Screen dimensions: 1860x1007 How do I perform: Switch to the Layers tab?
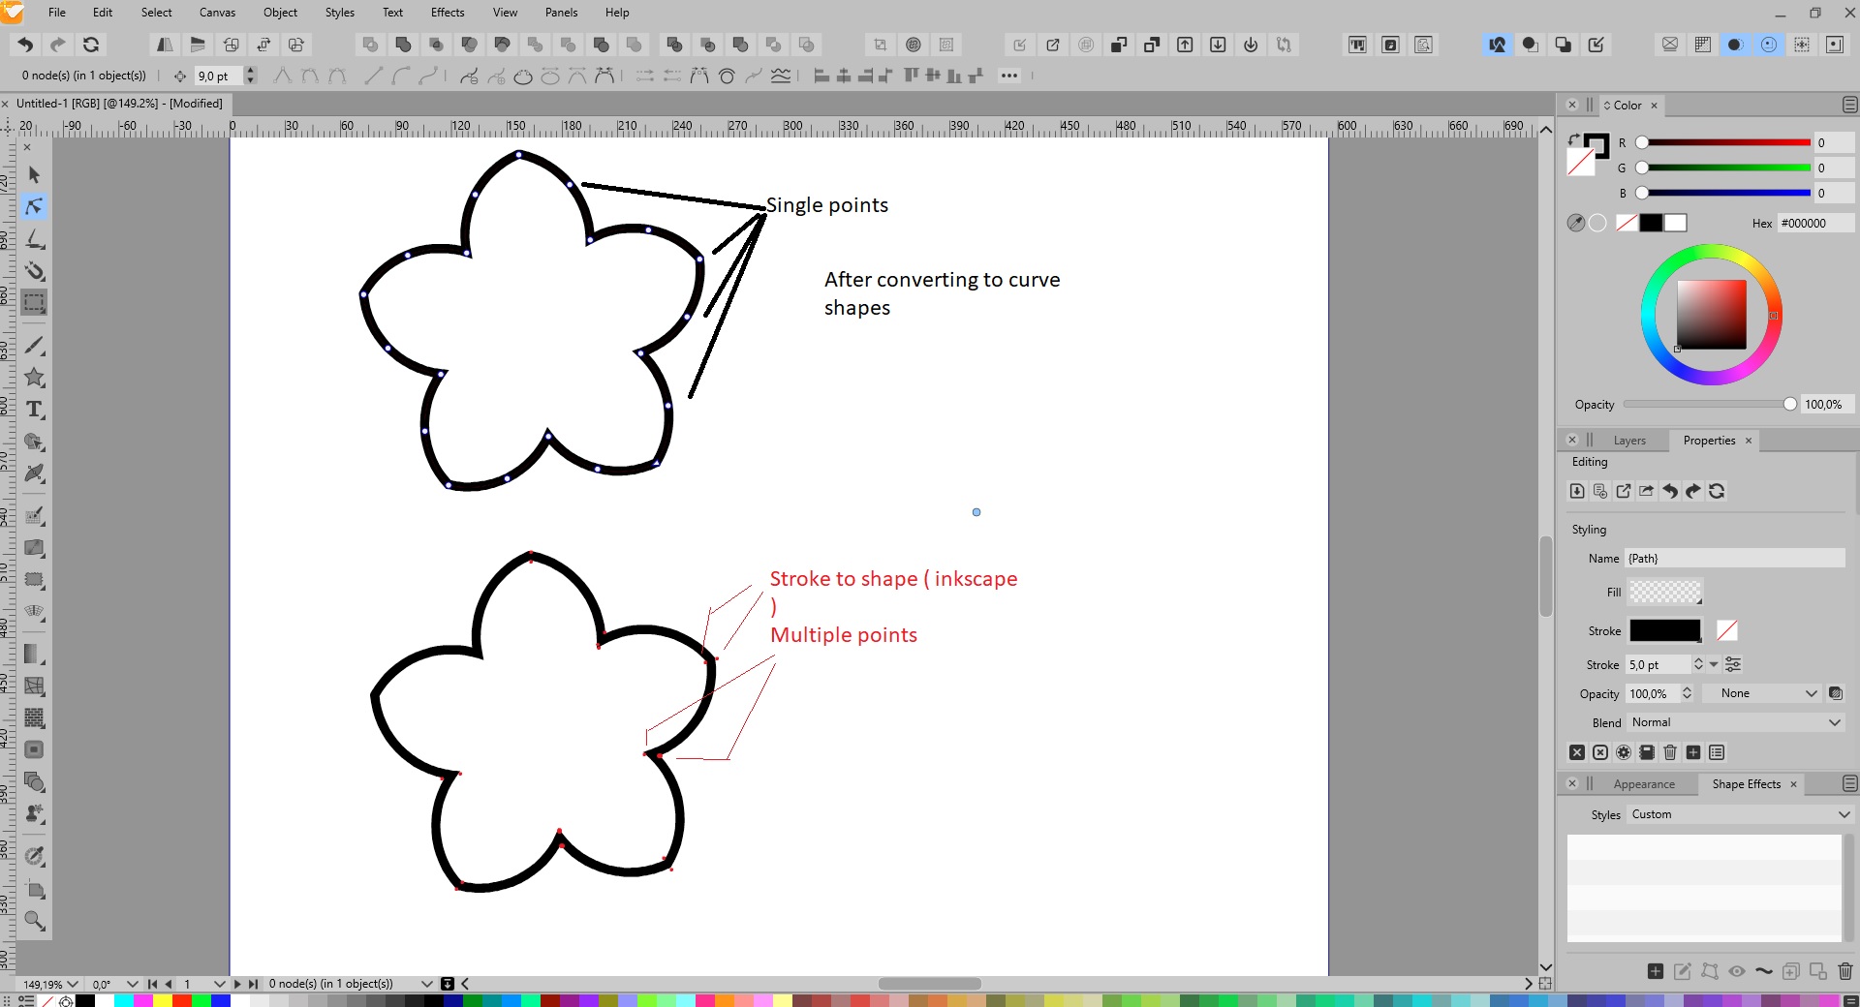click(1629, 441)
